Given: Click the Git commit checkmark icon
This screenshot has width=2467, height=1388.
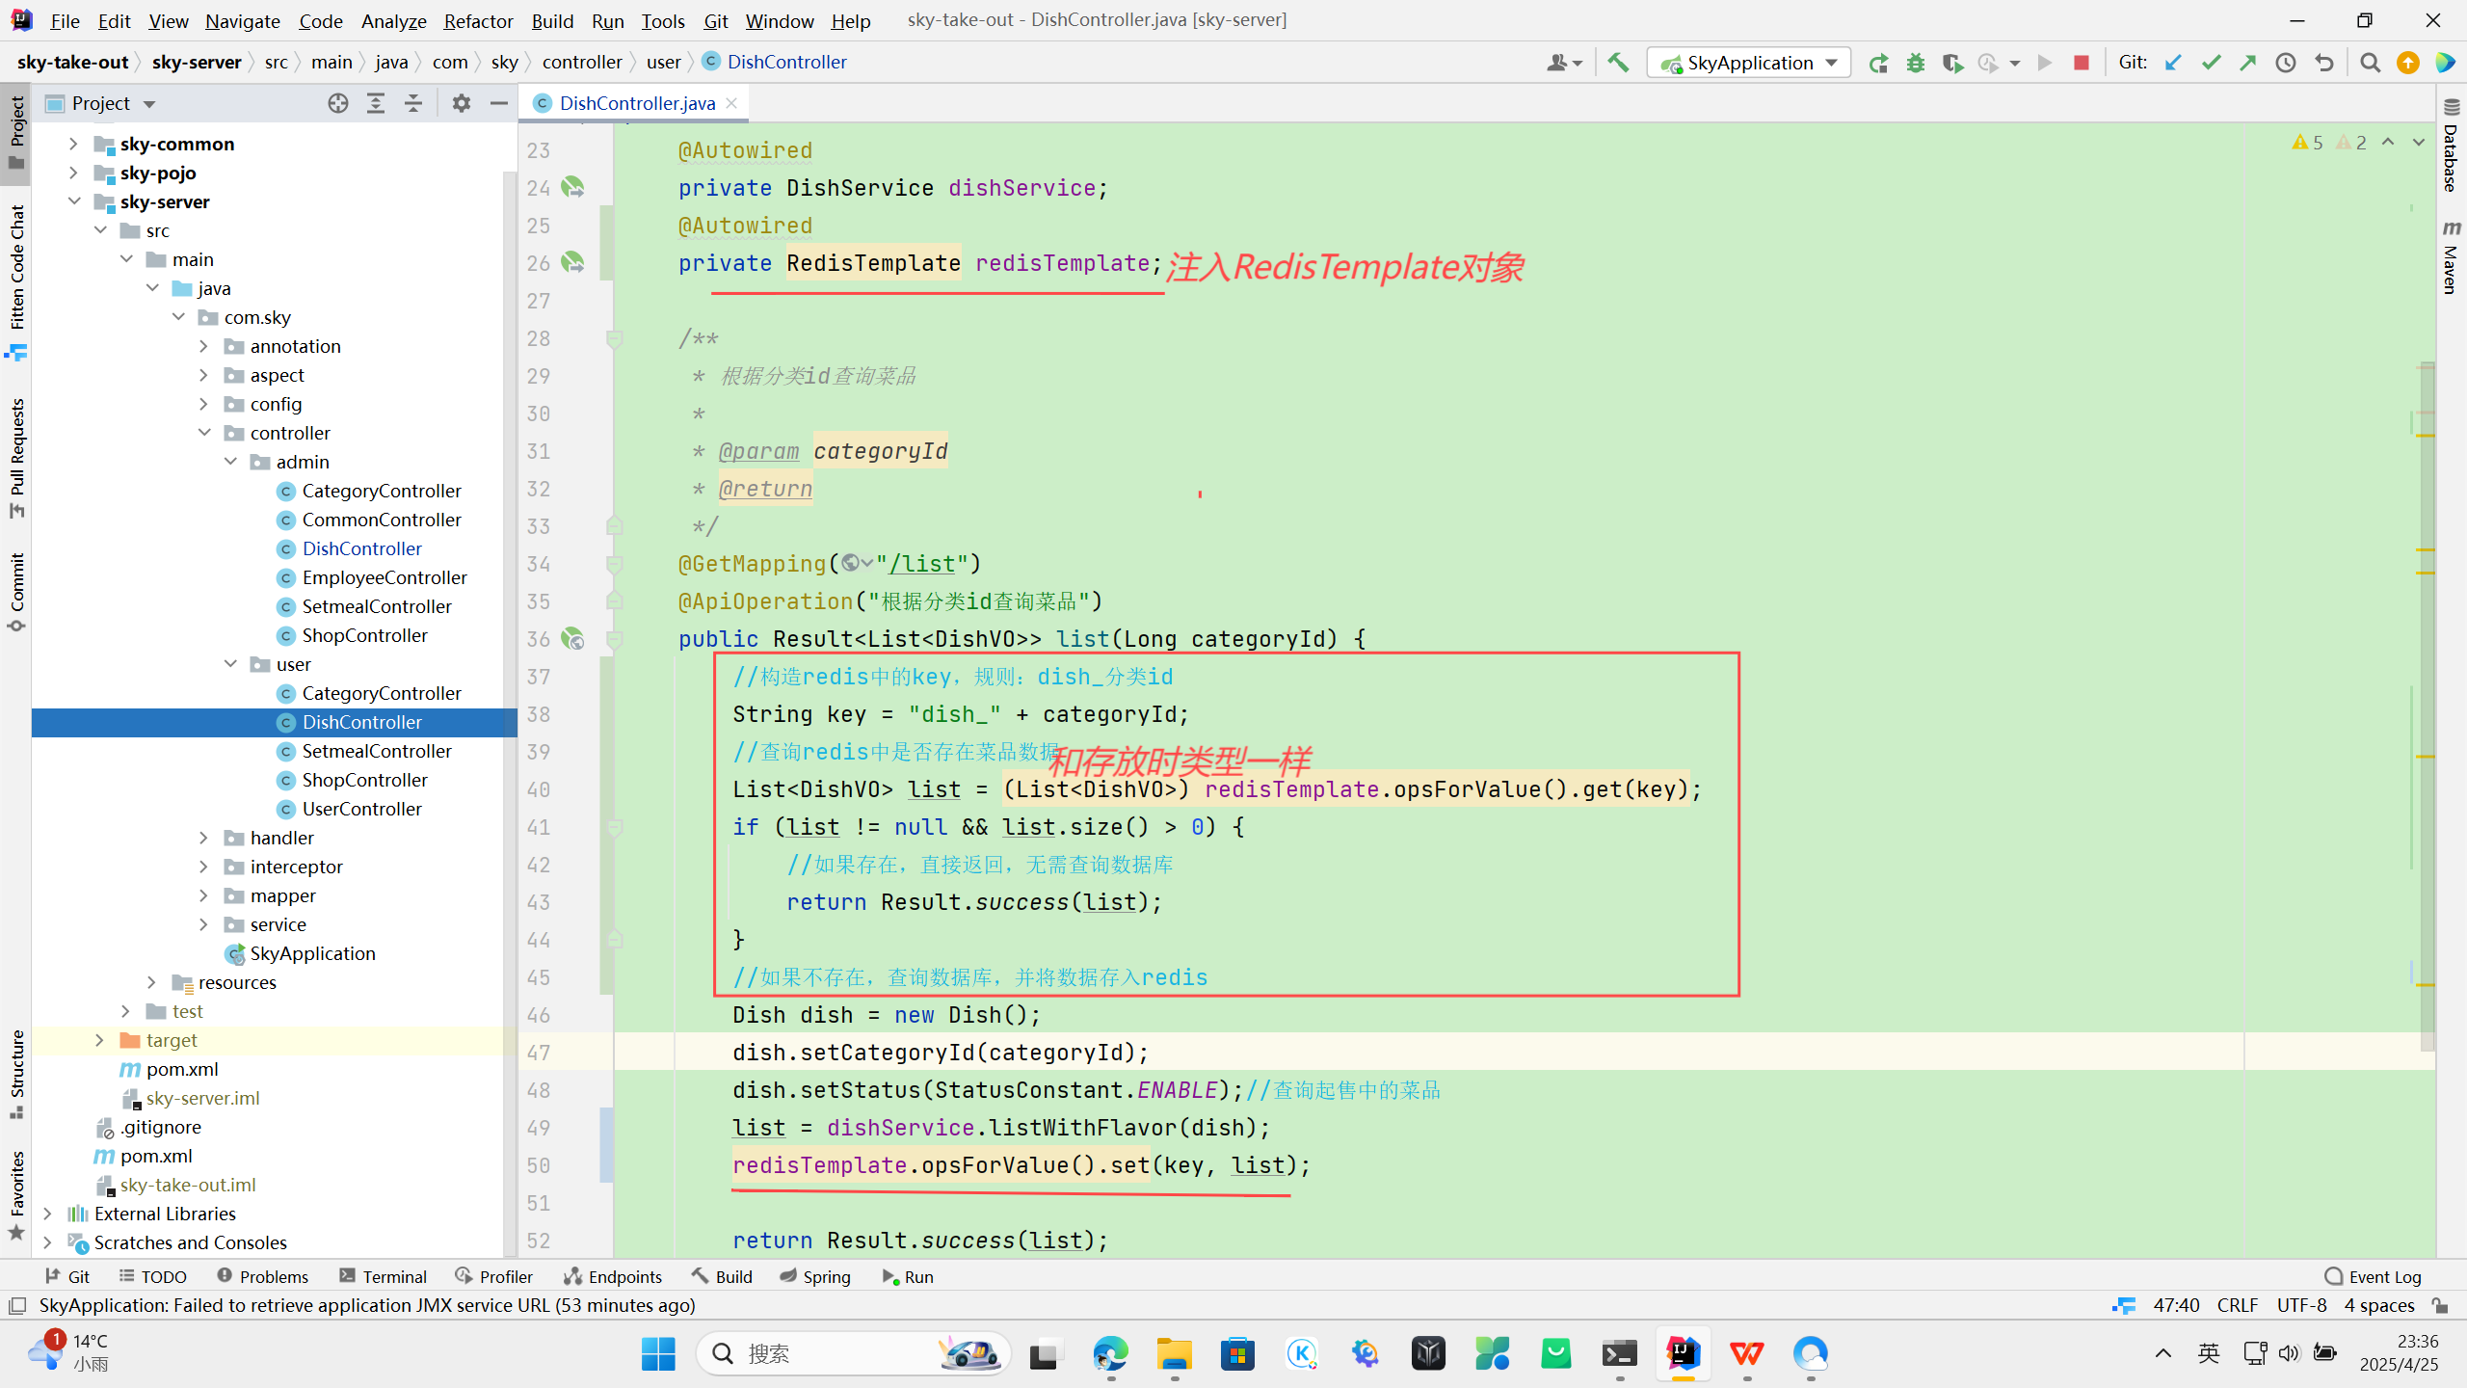Looking at the screenshot, I should pos(2211,63).
